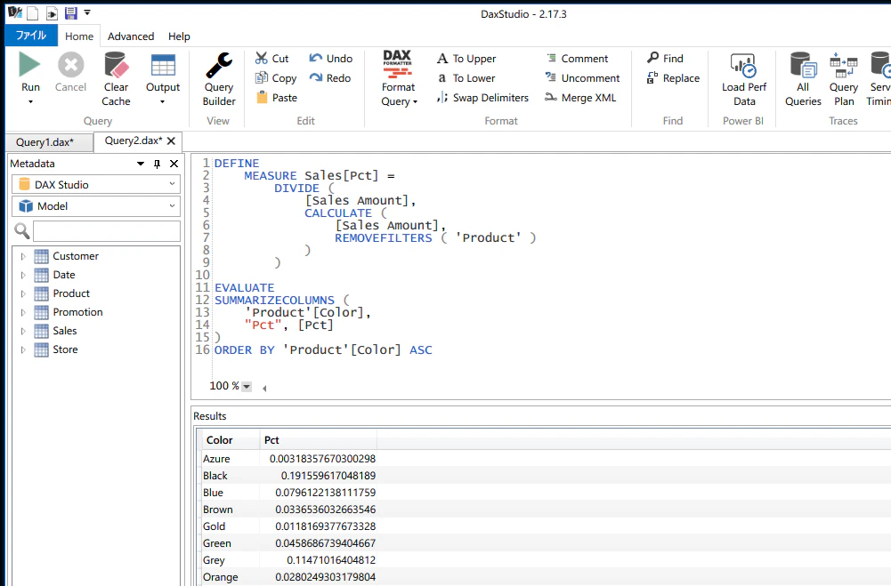Undo the last edit

(331, 59)
